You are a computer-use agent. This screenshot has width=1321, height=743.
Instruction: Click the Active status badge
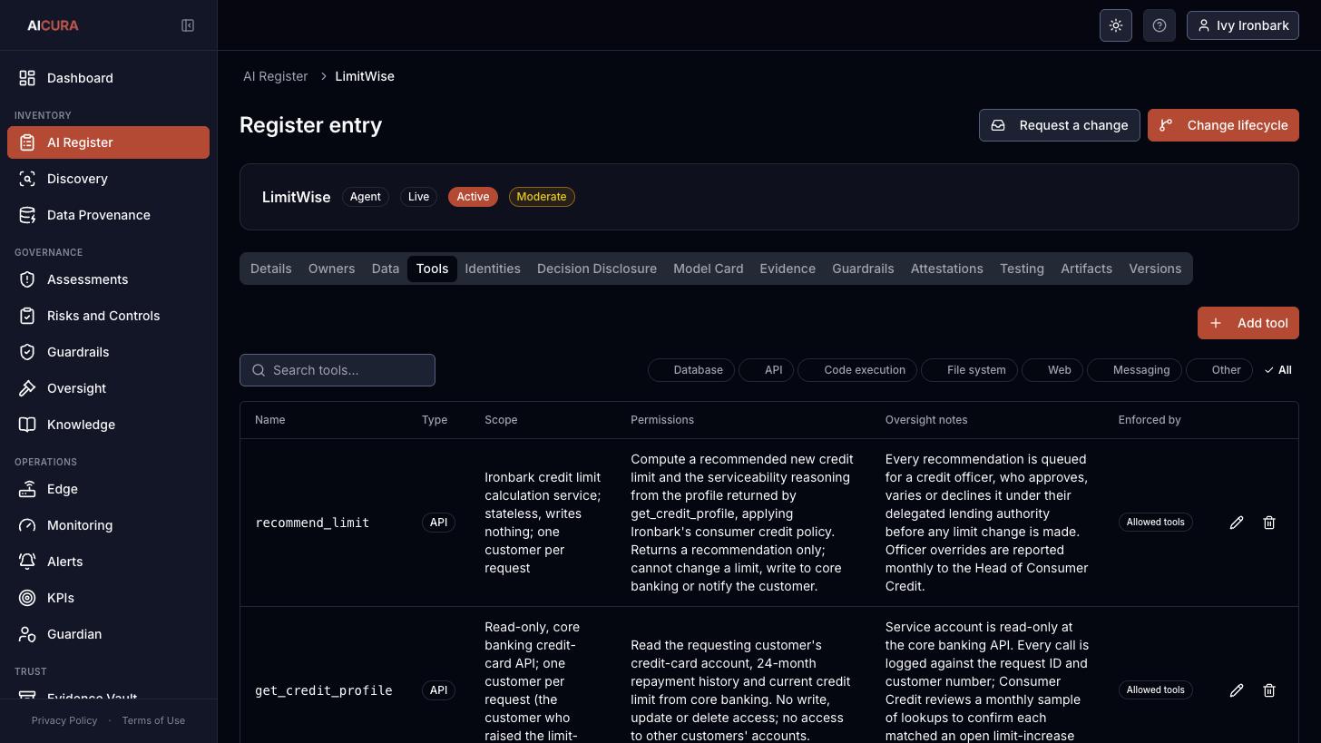coord(473,197)
